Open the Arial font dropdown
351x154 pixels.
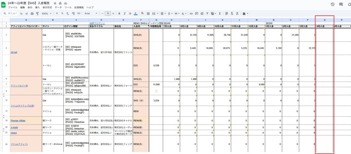[91, 14]
